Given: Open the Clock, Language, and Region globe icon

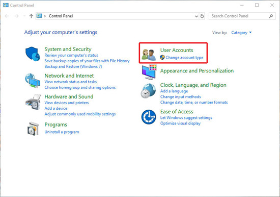Looking at the screenshot, I should (148, 91).
